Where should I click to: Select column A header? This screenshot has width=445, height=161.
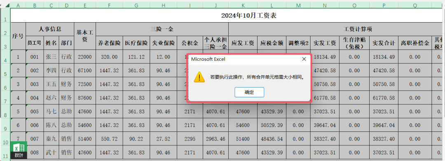[x=18, y=5]
